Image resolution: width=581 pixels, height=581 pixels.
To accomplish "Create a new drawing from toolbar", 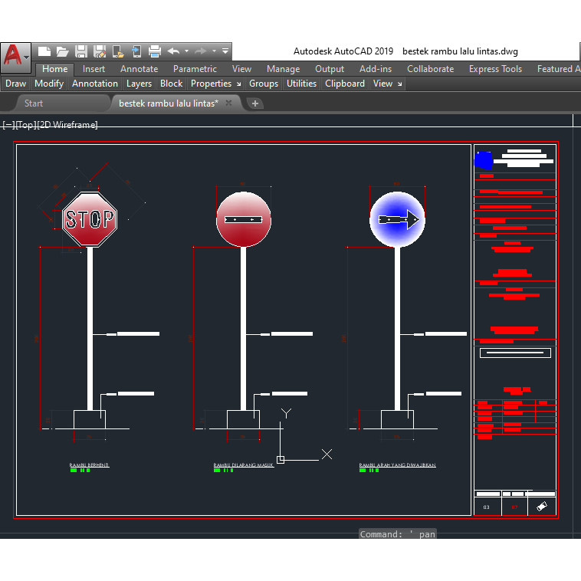I will (44, 51).
